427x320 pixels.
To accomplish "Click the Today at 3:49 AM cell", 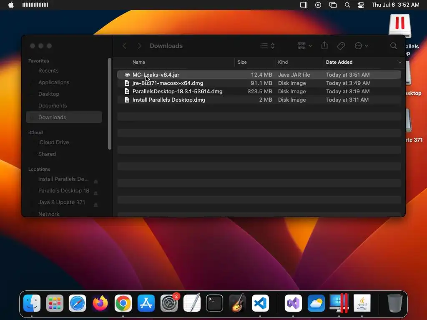I will click(x=348, y=83).
